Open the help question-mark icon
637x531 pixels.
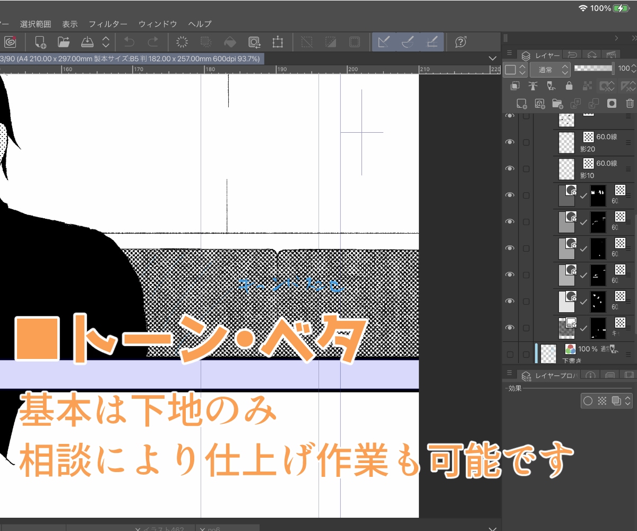pyautogui.click(x=461, y=42)
